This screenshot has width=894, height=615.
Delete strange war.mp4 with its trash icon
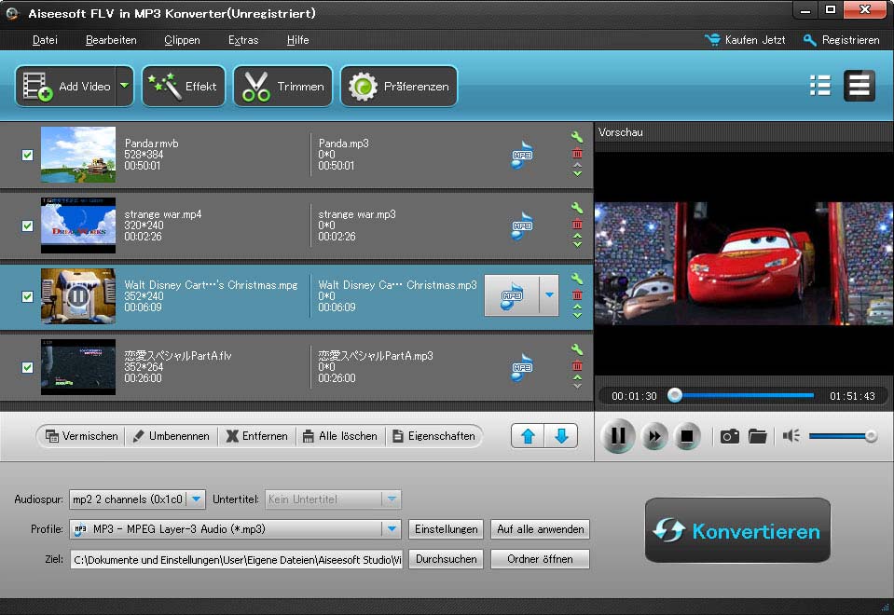(x=577, y=224)
